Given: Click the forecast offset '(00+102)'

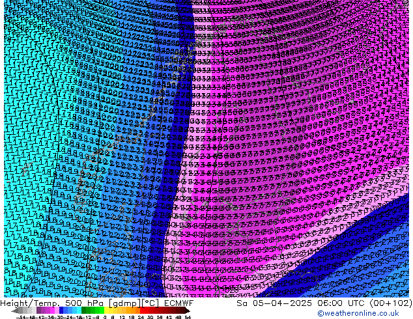Looking at the screenshot, I should pos(391,303).
